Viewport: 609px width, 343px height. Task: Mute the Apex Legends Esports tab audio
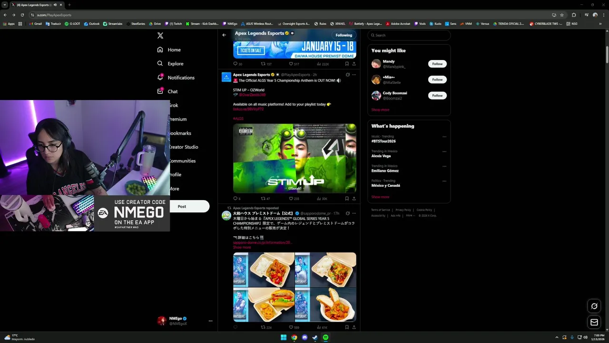point(55,5)
